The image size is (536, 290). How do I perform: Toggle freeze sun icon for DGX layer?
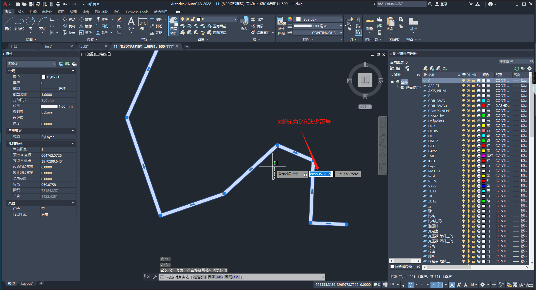pyautogui.click(x=468, y=126)
